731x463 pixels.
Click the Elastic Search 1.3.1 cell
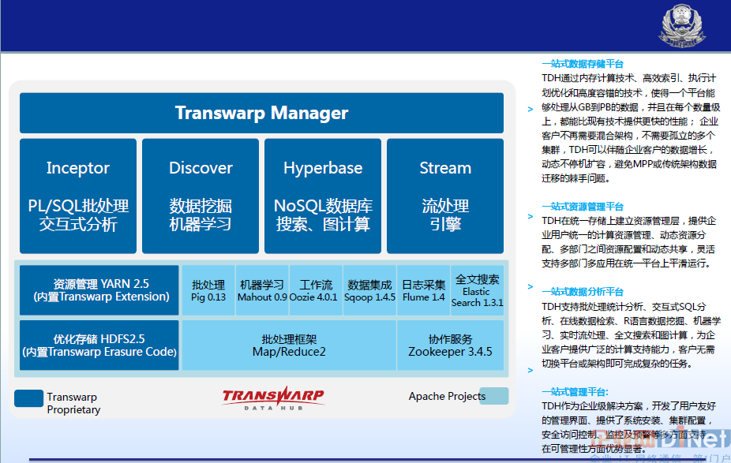click(477, 290)
